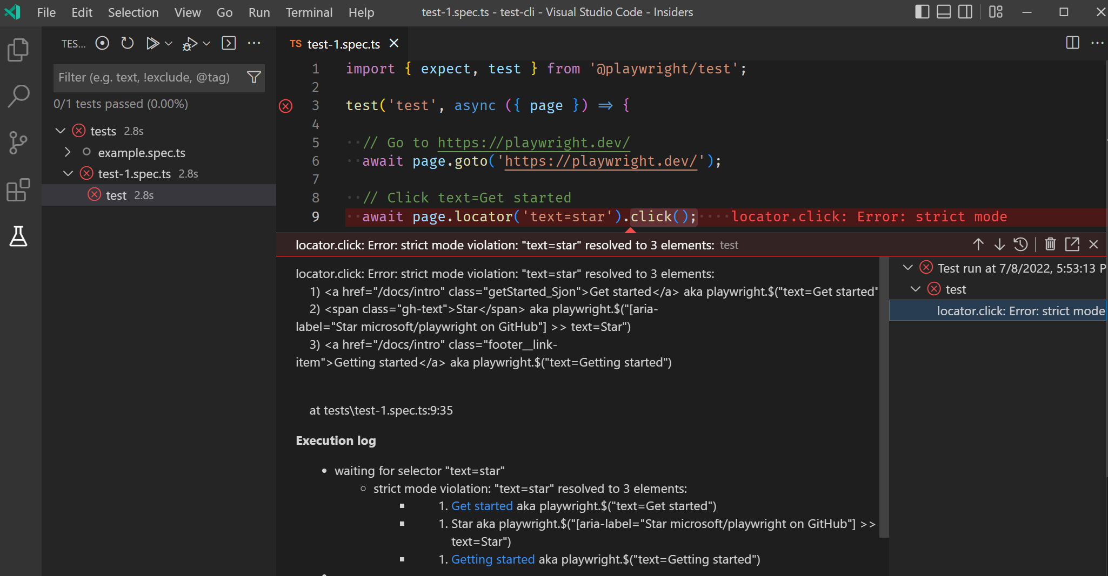This screenshot has height=576, width=1108.
Task: Open the playwright.dev URL in goto call
Action: (x=601, y=161)
